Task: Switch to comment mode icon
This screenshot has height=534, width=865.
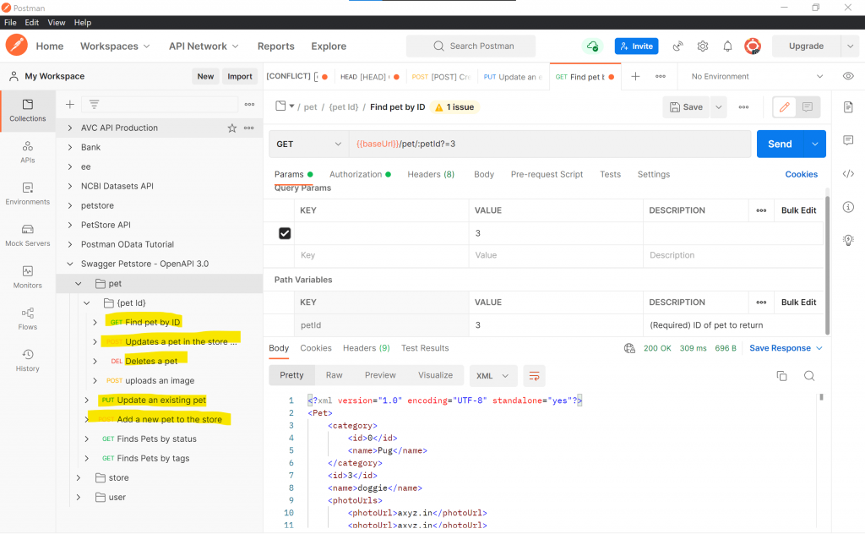Action: pos(808,107)
